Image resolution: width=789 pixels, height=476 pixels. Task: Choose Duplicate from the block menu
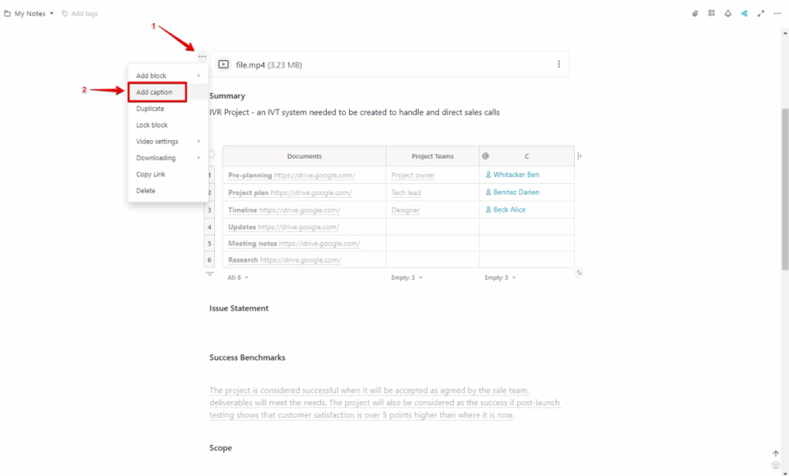click(150, 109)
